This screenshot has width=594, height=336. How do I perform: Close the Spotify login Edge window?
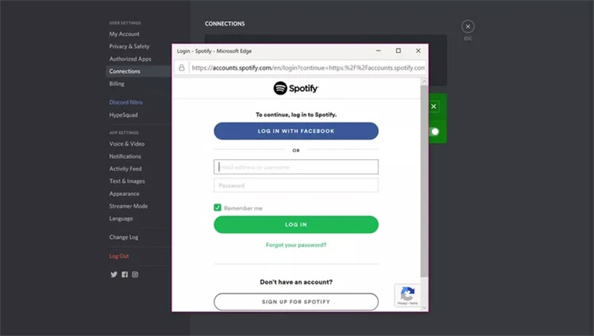418,51
